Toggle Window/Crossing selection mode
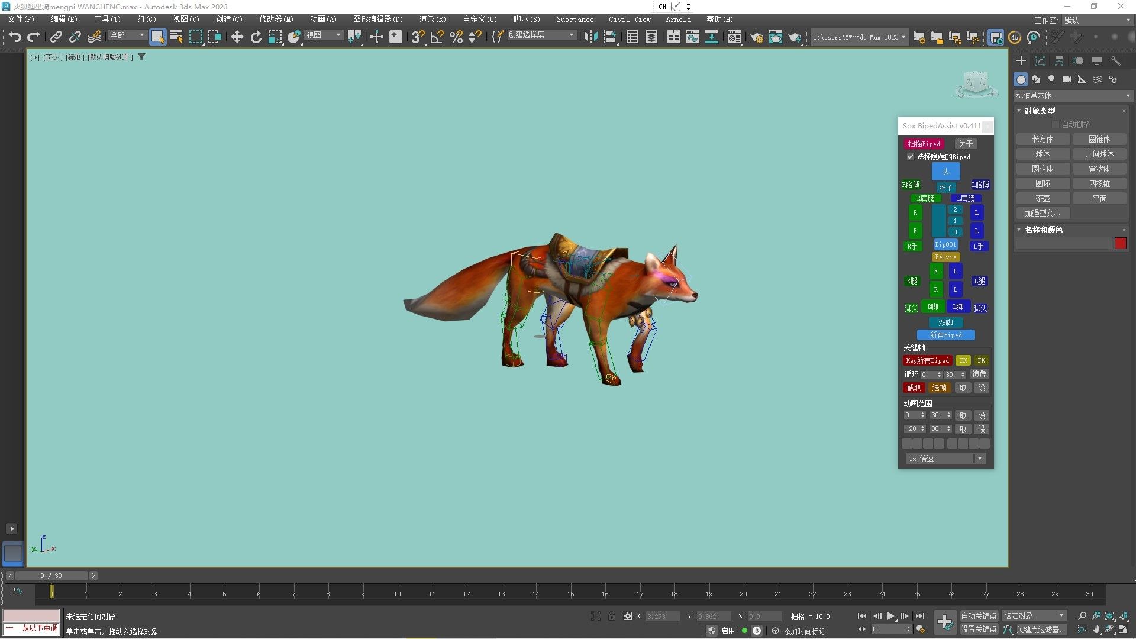Image resolution: width=1136 pixels, height=639 pixels. click(214, 37)
